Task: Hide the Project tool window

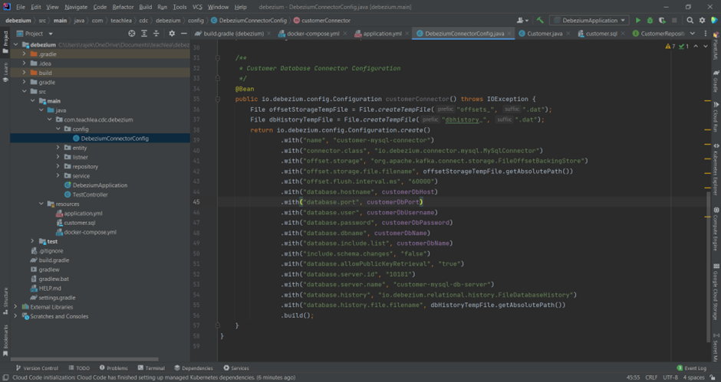Action: 184,34
